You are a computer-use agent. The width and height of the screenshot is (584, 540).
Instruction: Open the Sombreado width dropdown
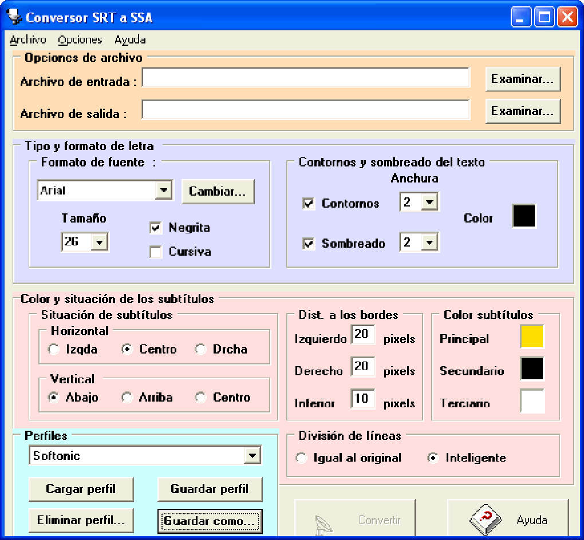[430, 243]
